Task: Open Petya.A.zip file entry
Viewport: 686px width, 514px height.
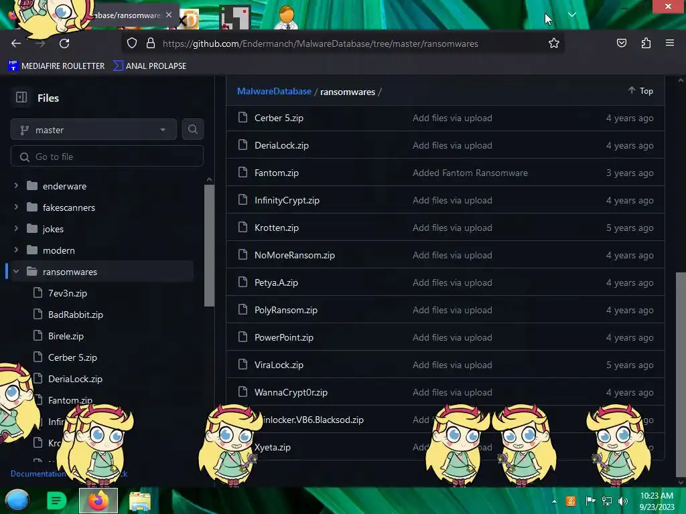Action: [x=276, y=283]
